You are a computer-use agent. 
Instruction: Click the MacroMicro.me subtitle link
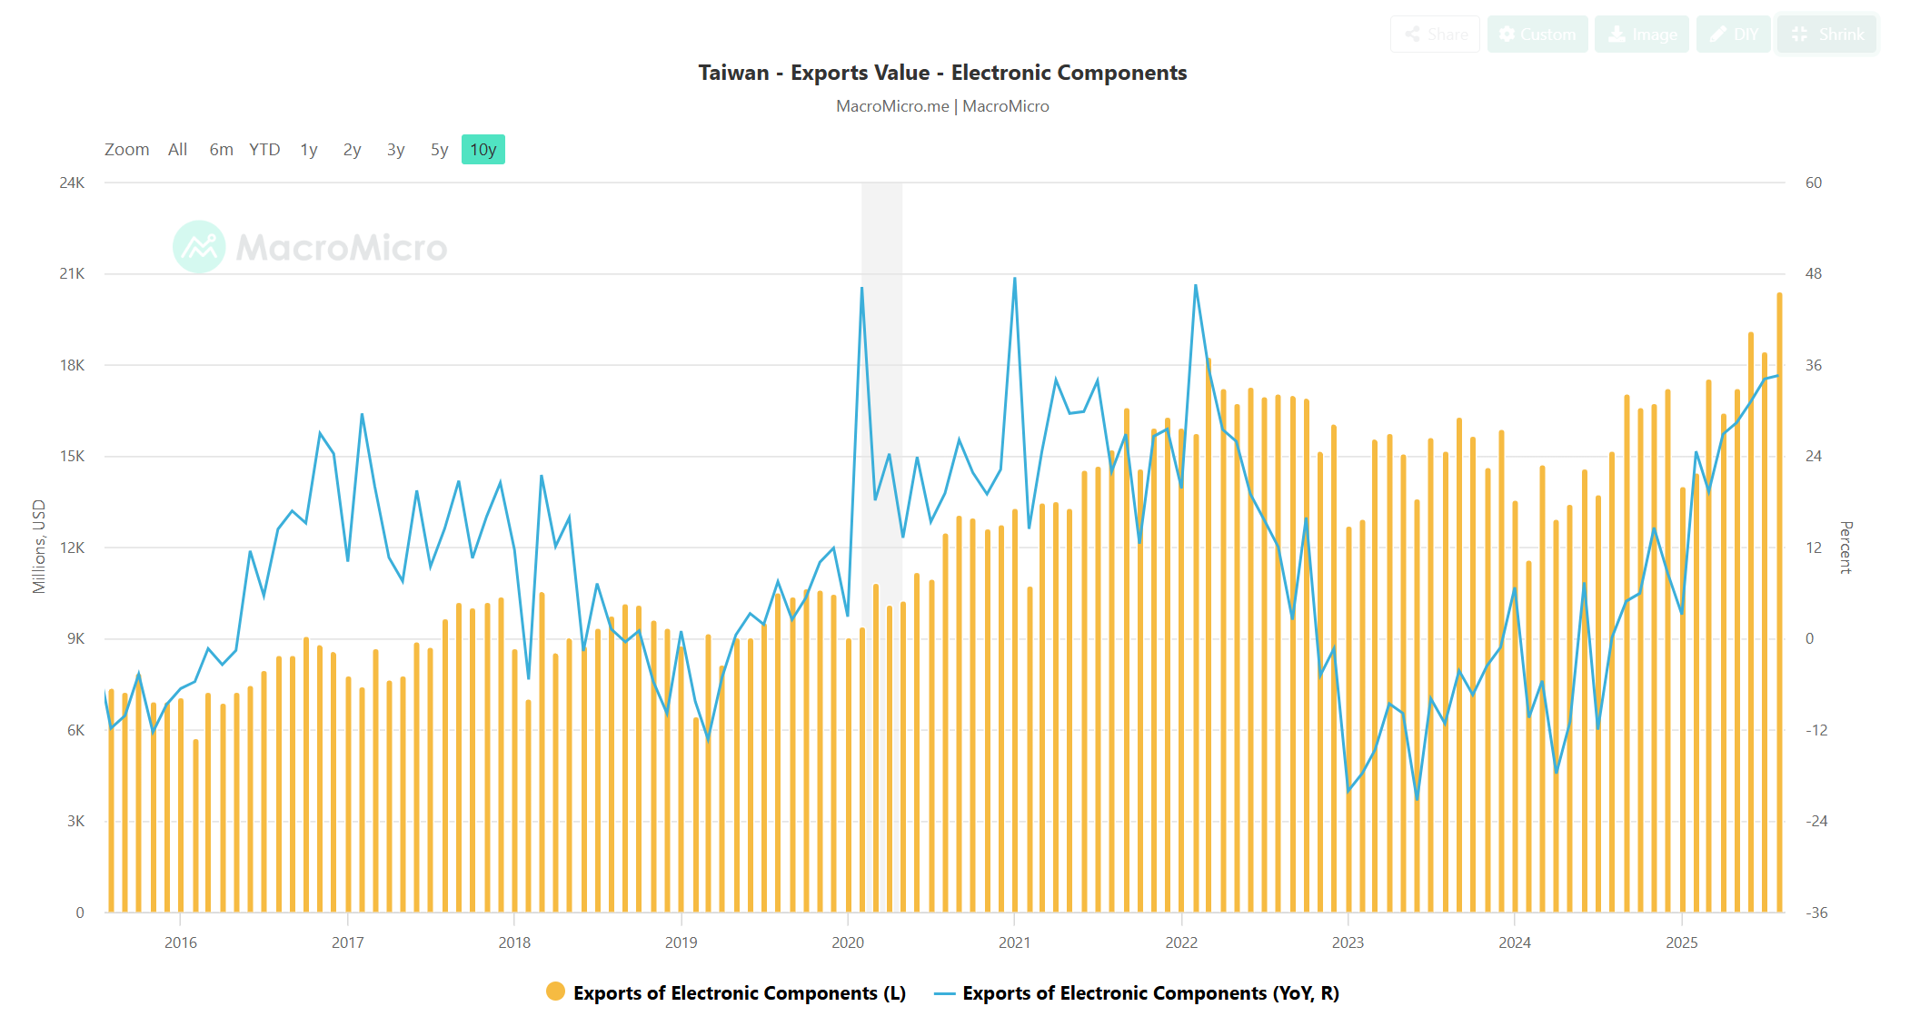(891, 106)
